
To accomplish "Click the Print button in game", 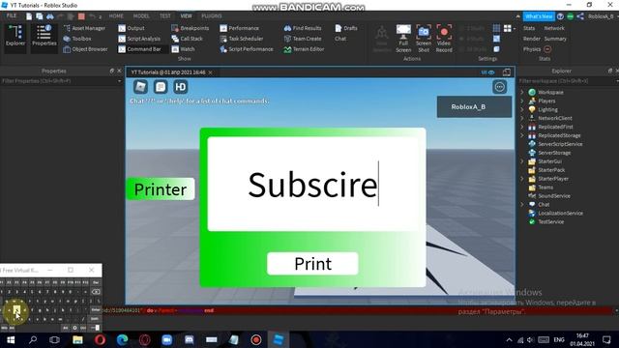I will click(312, 264).
